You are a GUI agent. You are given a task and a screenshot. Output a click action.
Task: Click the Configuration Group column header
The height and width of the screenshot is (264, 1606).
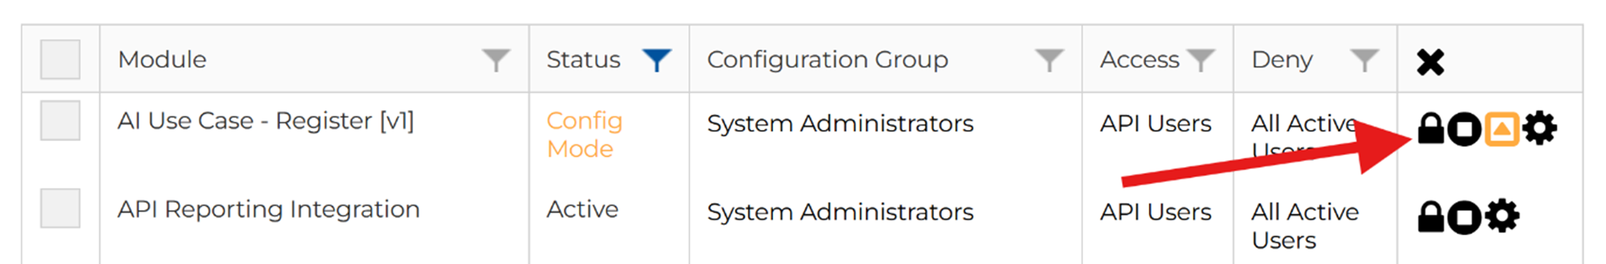827,60
